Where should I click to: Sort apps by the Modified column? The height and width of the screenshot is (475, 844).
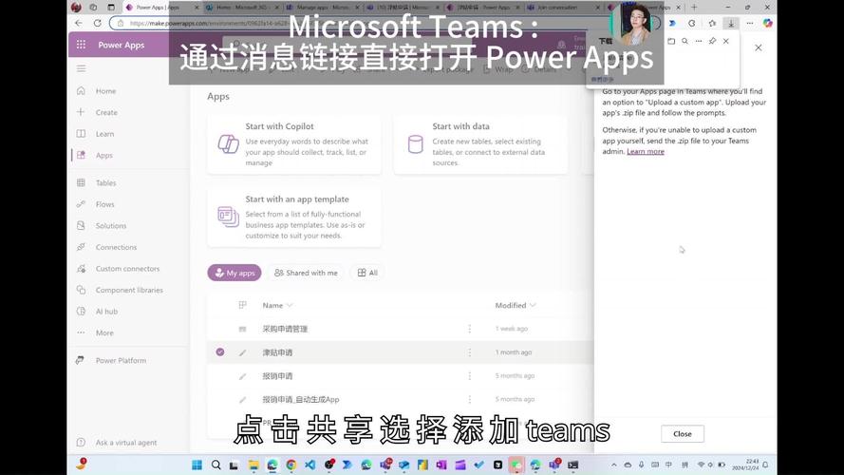tap(516, 305)
